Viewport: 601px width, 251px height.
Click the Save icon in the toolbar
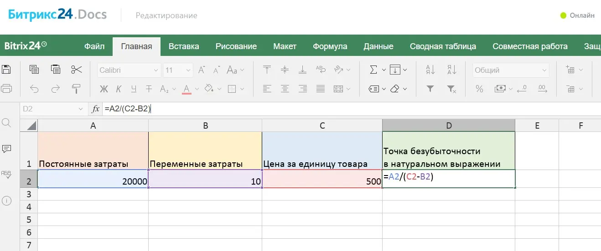click(6, 70)
